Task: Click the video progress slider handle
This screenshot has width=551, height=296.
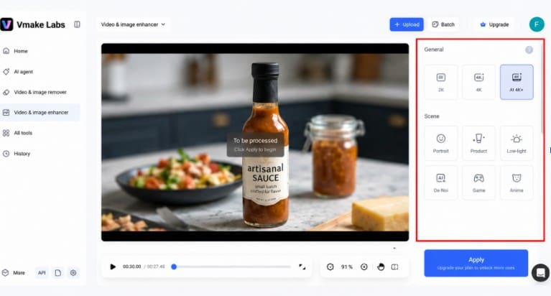Action: click(174, 267)
